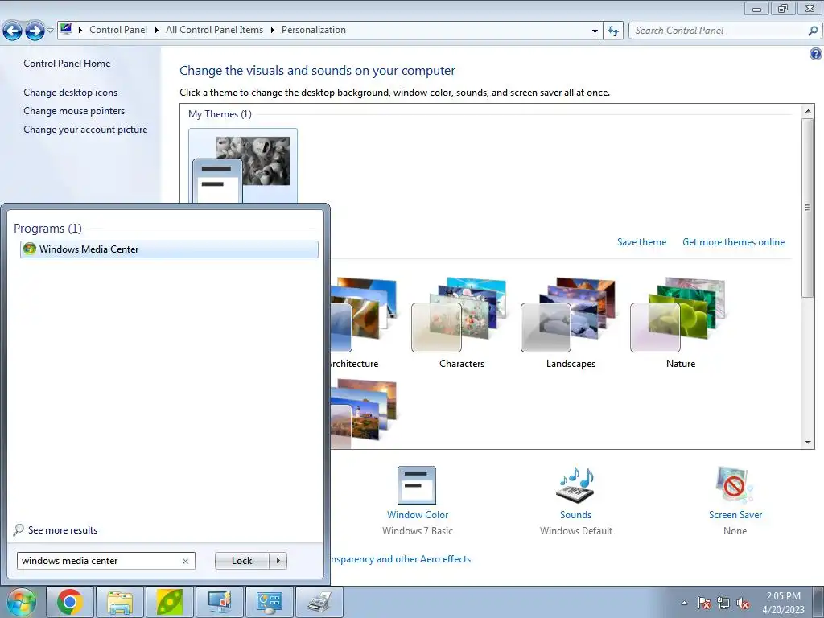Open Change mouse pointers
Image resolution: width=824 pixels, height=618 pixels.
74,111
